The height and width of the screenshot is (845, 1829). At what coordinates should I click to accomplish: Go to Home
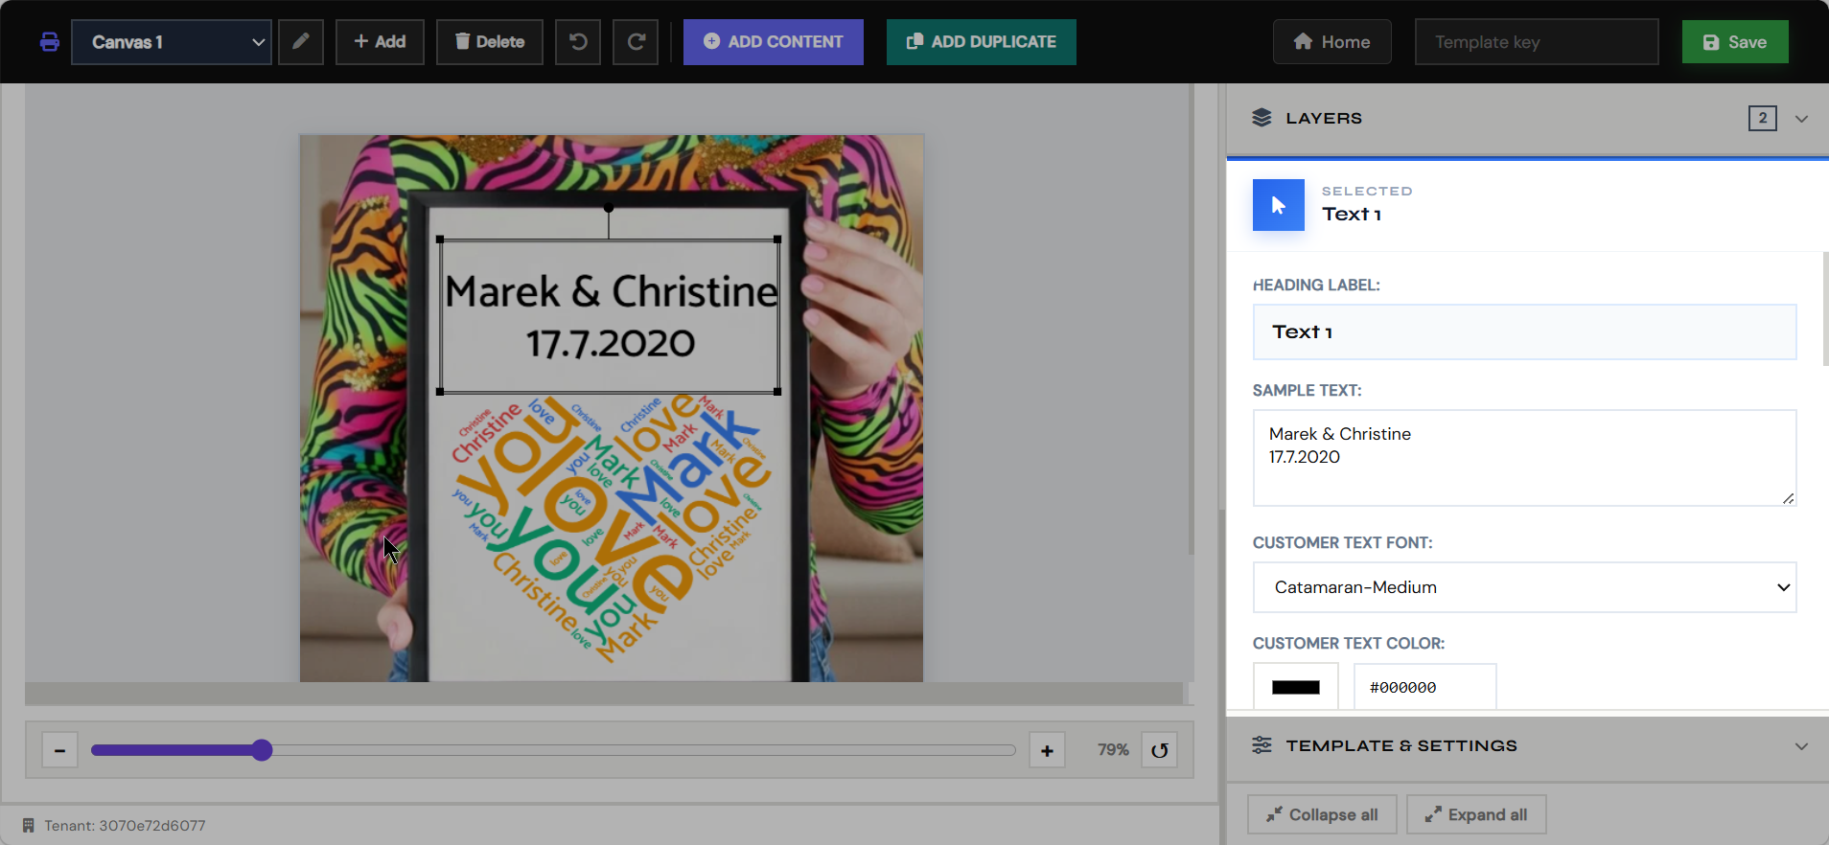[x=1332, y=42]
